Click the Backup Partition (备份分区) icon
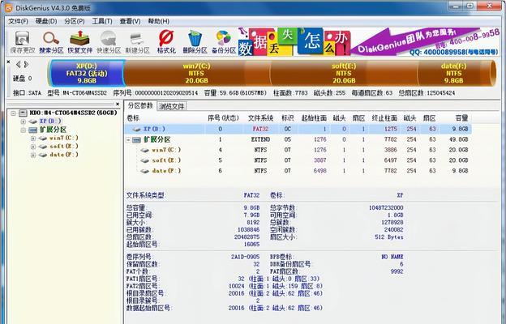Viewport: 506px width, 324px height. tap(223, 39)
